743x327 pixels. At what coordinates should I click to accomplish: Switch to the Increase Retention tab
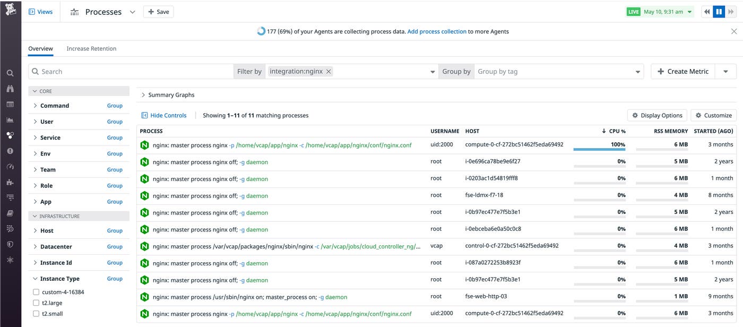click(91, 48)
